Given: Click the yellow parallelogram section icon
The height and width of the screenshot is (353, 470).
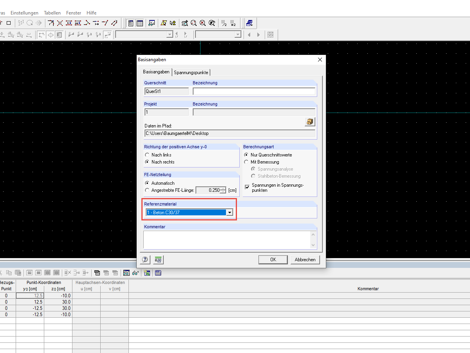Looking at the screenshot, I should tap(163, 23).
